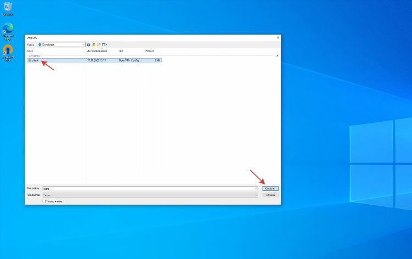Viewport: 412px width, 259px height.
Task: Go up one folder level icon
Action: coord(93,44)
